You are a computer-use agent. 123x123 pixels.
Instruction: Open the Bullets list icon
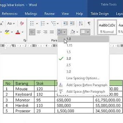32,23
